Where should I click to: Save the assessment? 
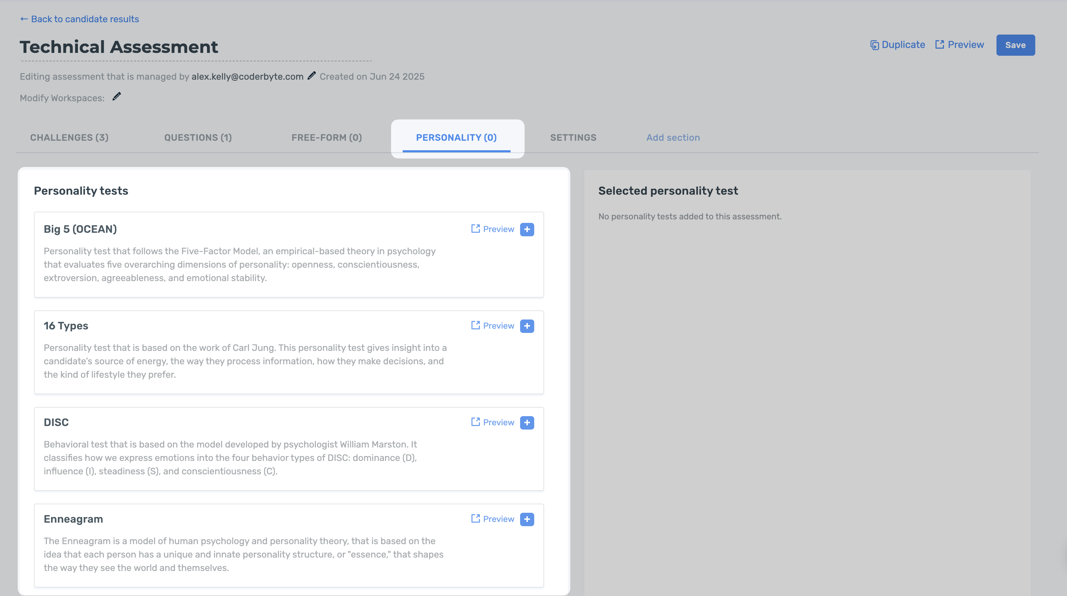coord(1015,45)
